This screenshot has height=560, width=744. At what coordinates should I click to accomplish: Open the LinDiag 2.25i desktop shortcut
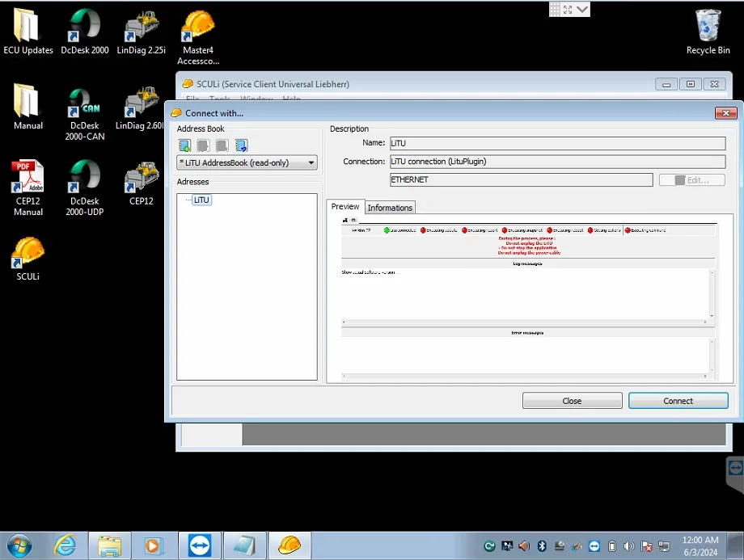pyautogui.click(x=141, y=32)
